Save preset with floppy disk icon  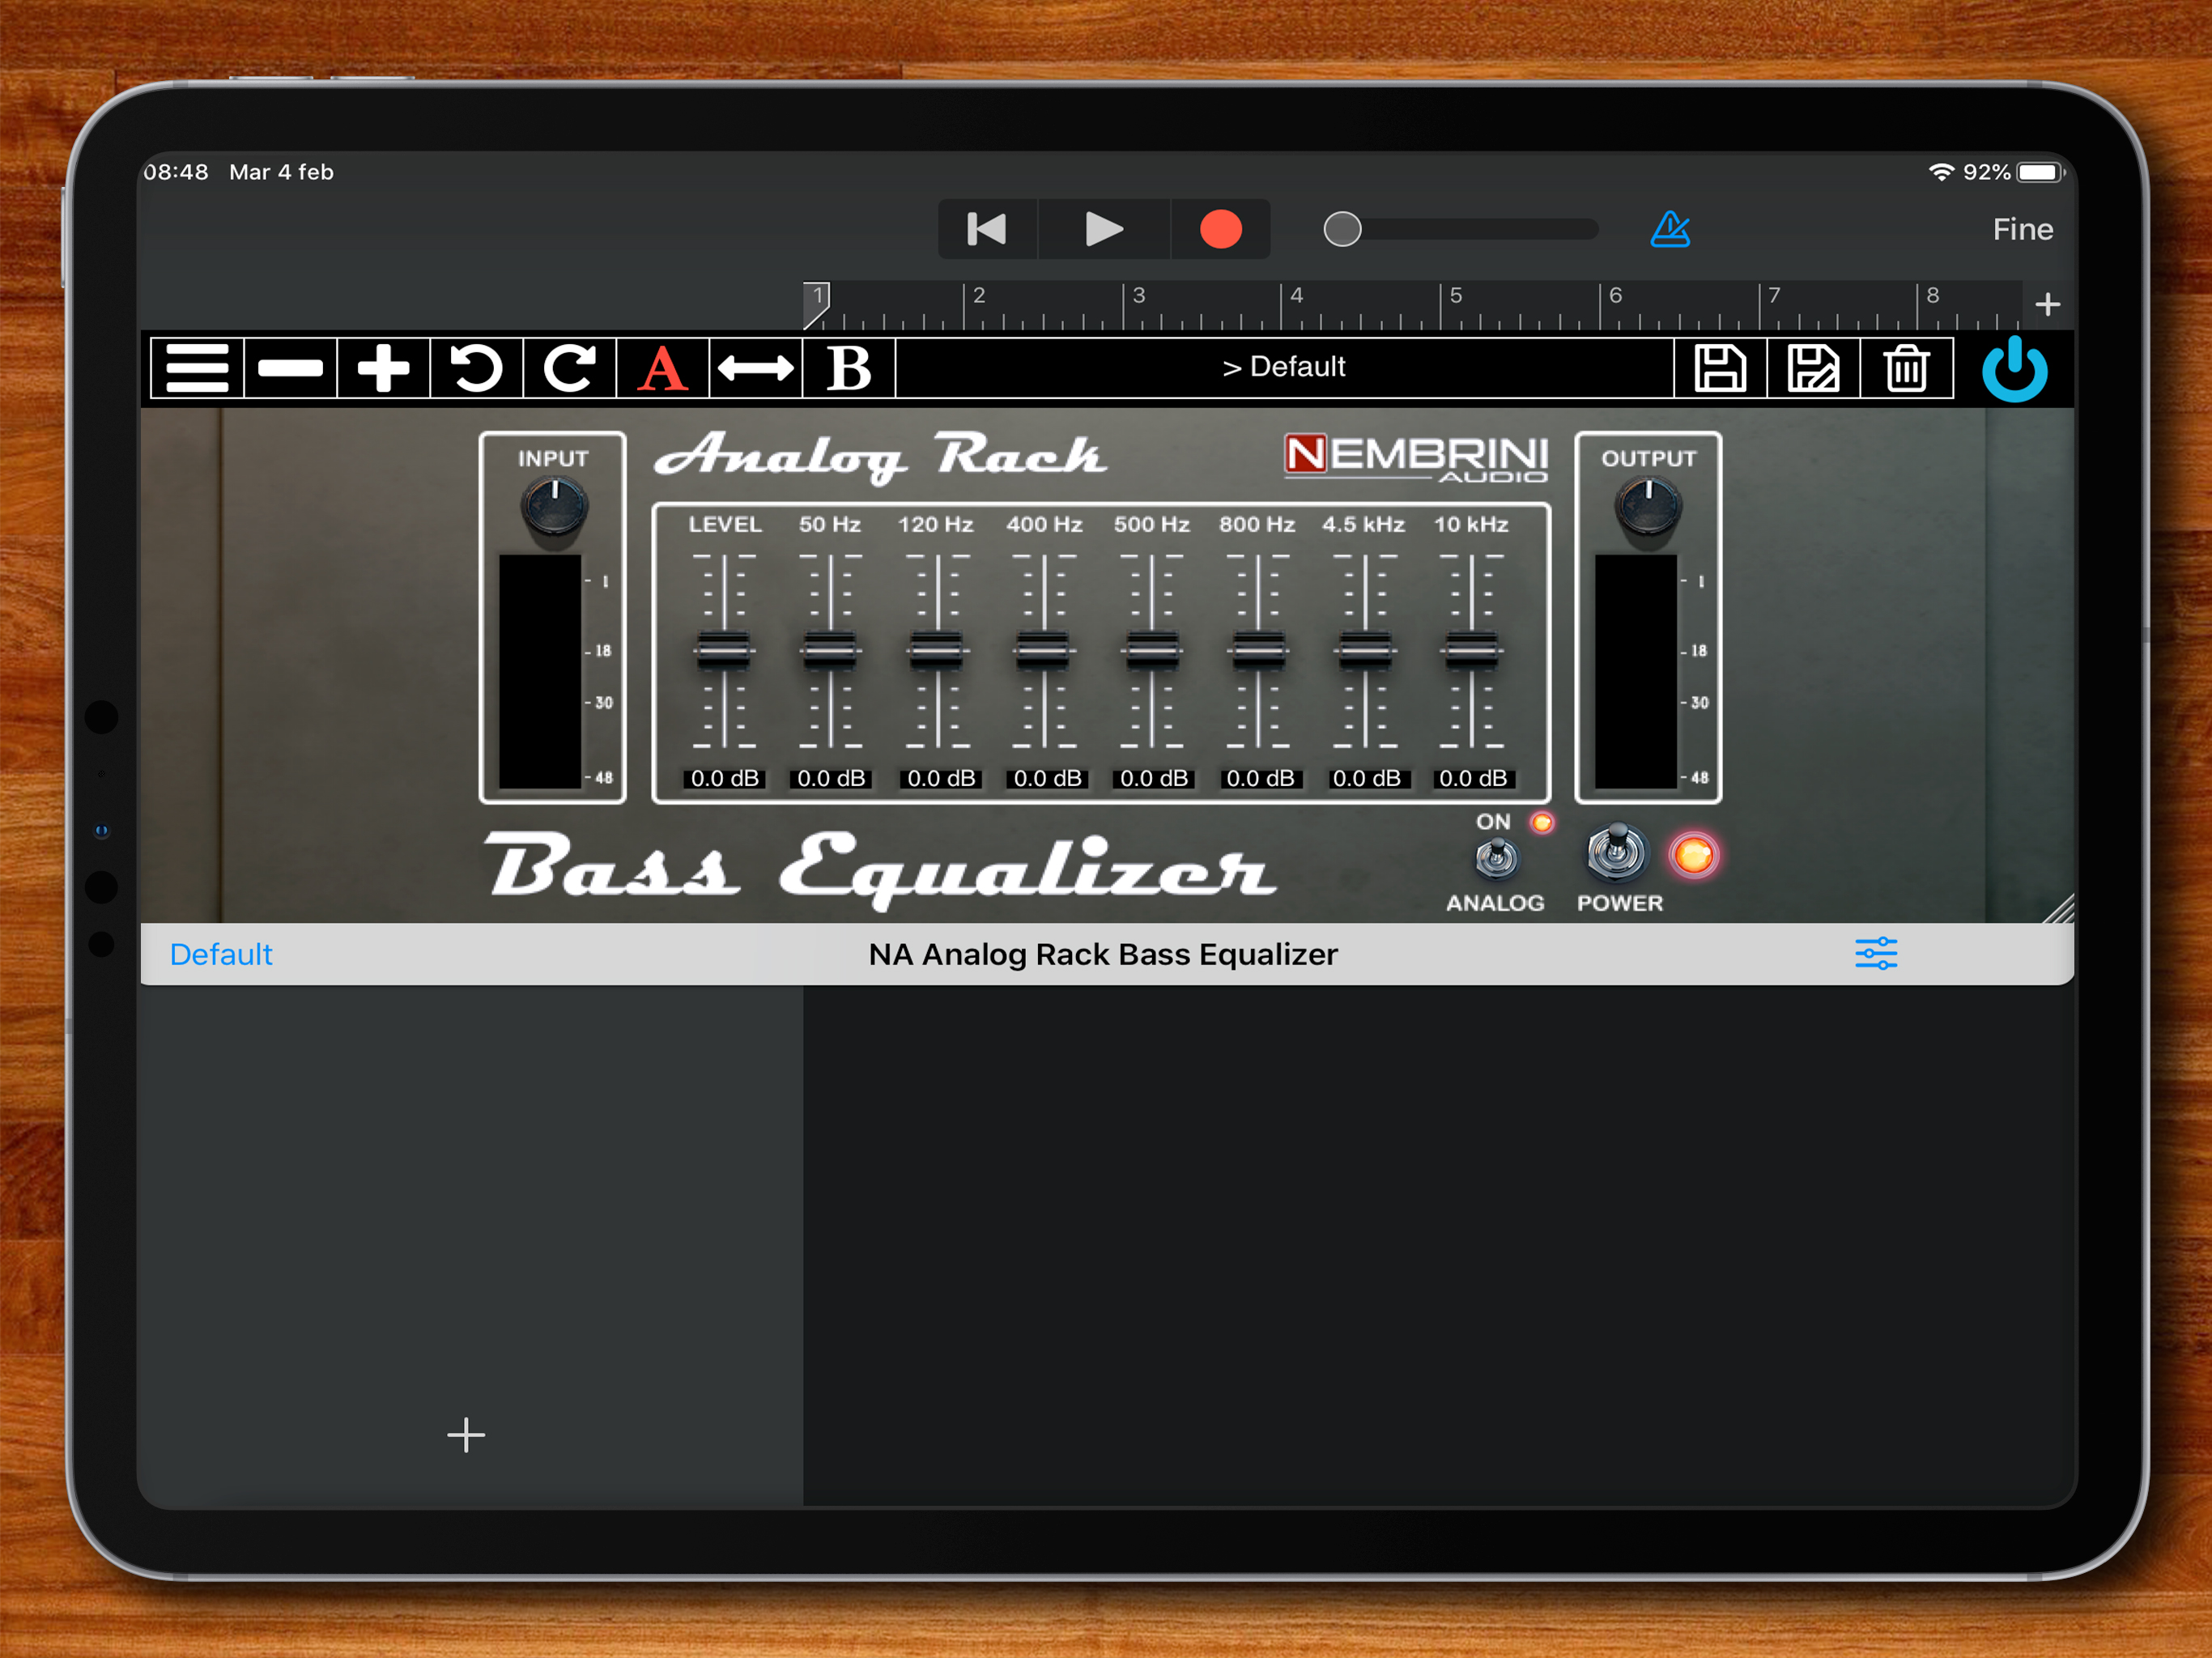pos(1720,368)
